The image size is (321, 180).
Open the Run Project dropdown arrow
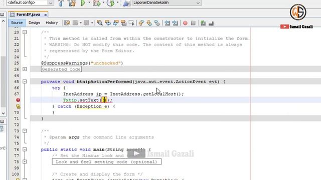(89, 2)
